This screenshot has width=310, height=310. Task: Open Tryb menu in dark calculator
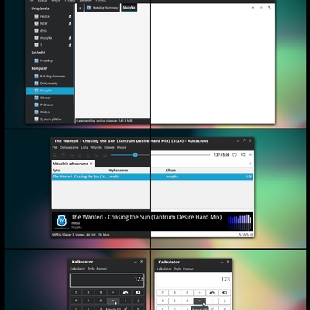coord(91,269)
